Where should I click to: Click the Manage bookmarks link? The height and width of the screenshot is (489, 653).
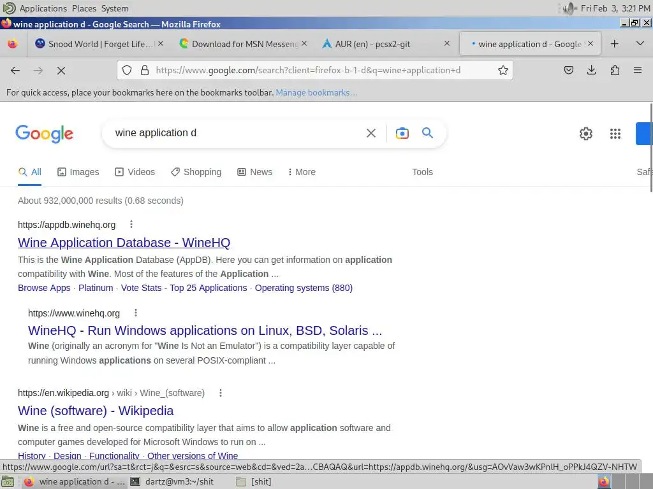(x=316, y=92)
